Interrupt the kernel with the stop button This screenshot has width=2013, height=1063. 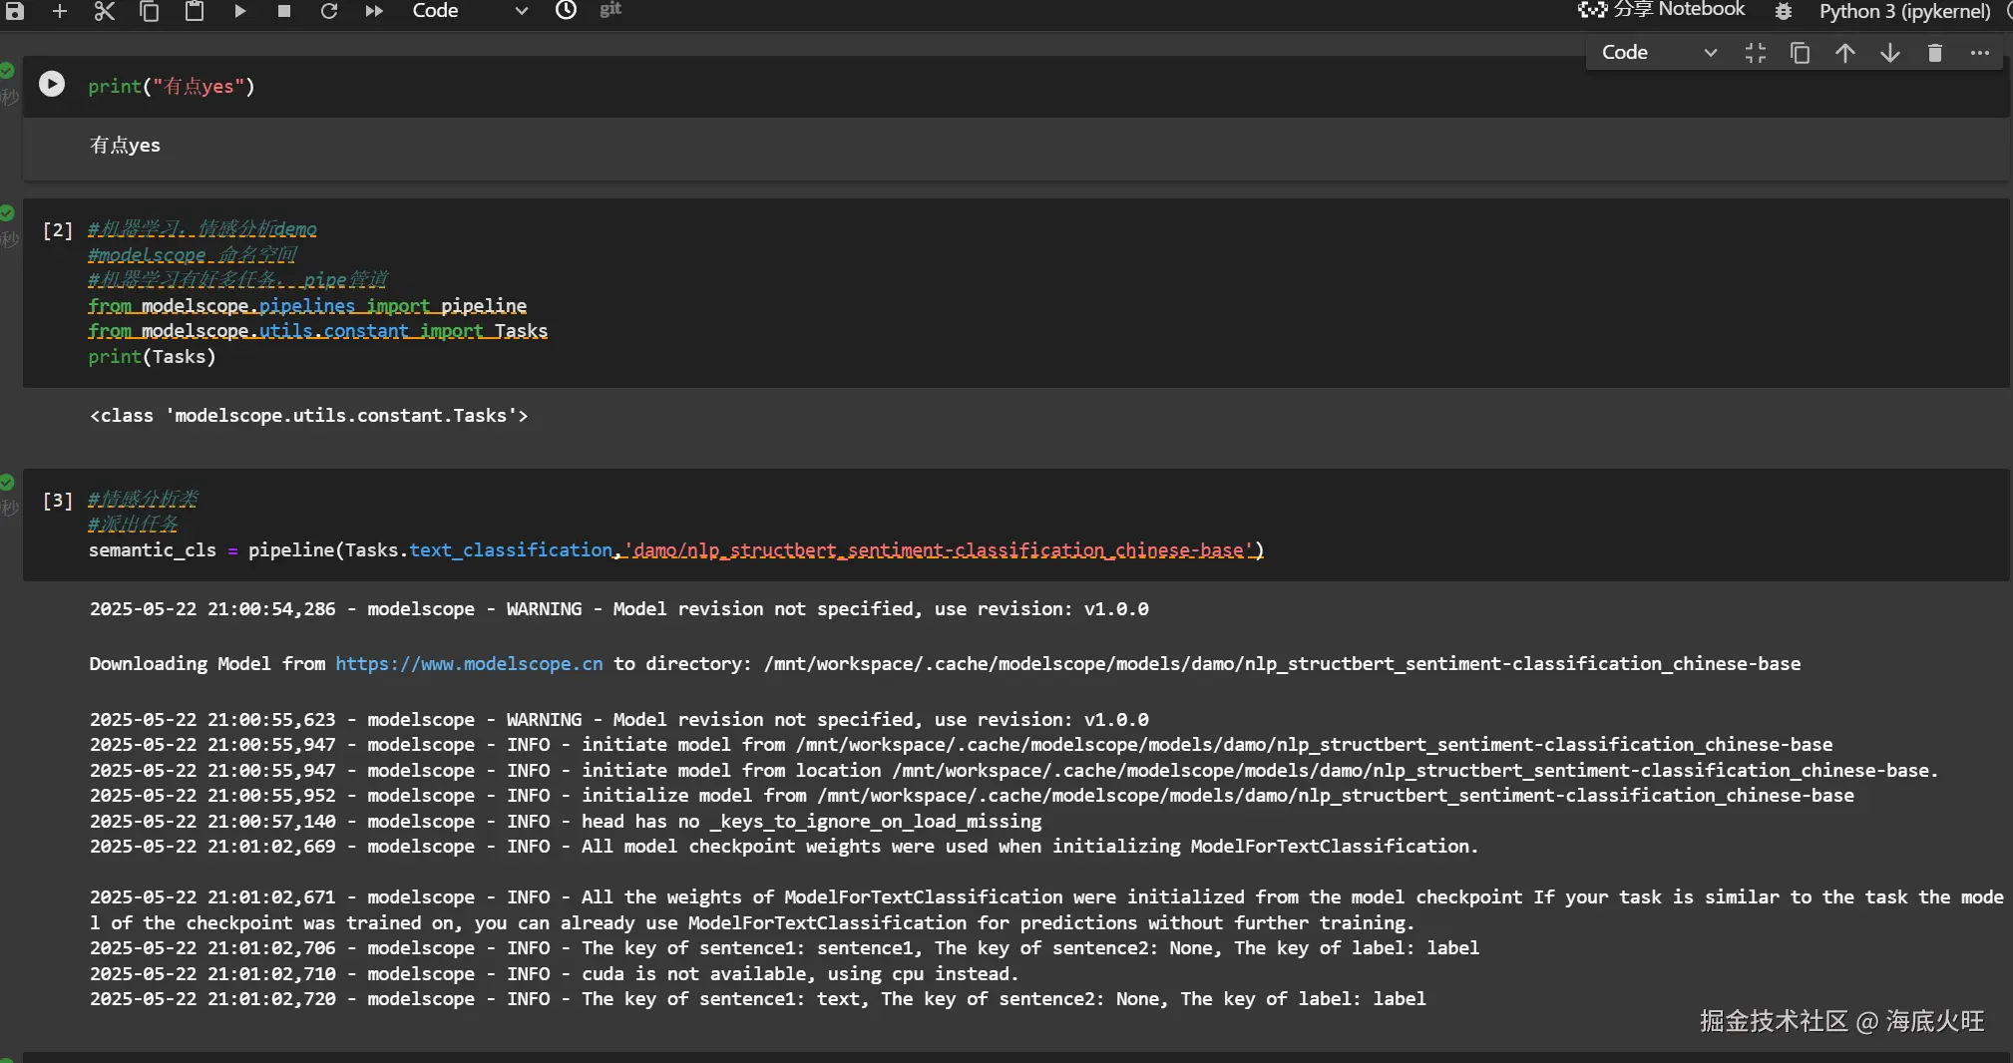coord(284,11)
